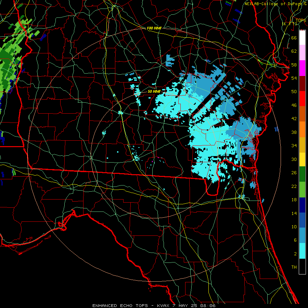Click the "TH" threshold legend label
This screenshot has height=308, width=308.
point(294,267)
